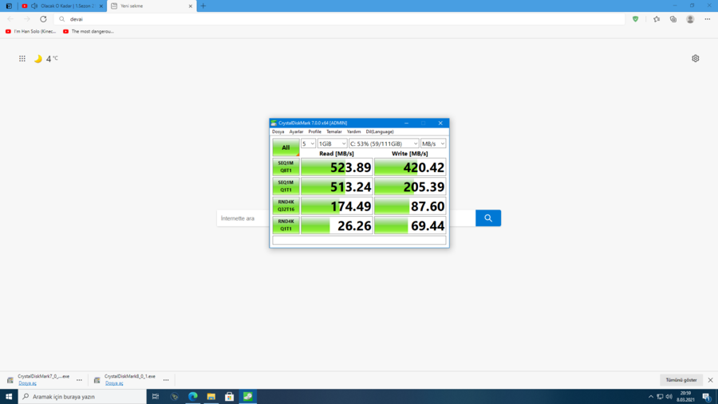Open Task View in the taskbar
The image size is (718, 404).
[156, 397]
